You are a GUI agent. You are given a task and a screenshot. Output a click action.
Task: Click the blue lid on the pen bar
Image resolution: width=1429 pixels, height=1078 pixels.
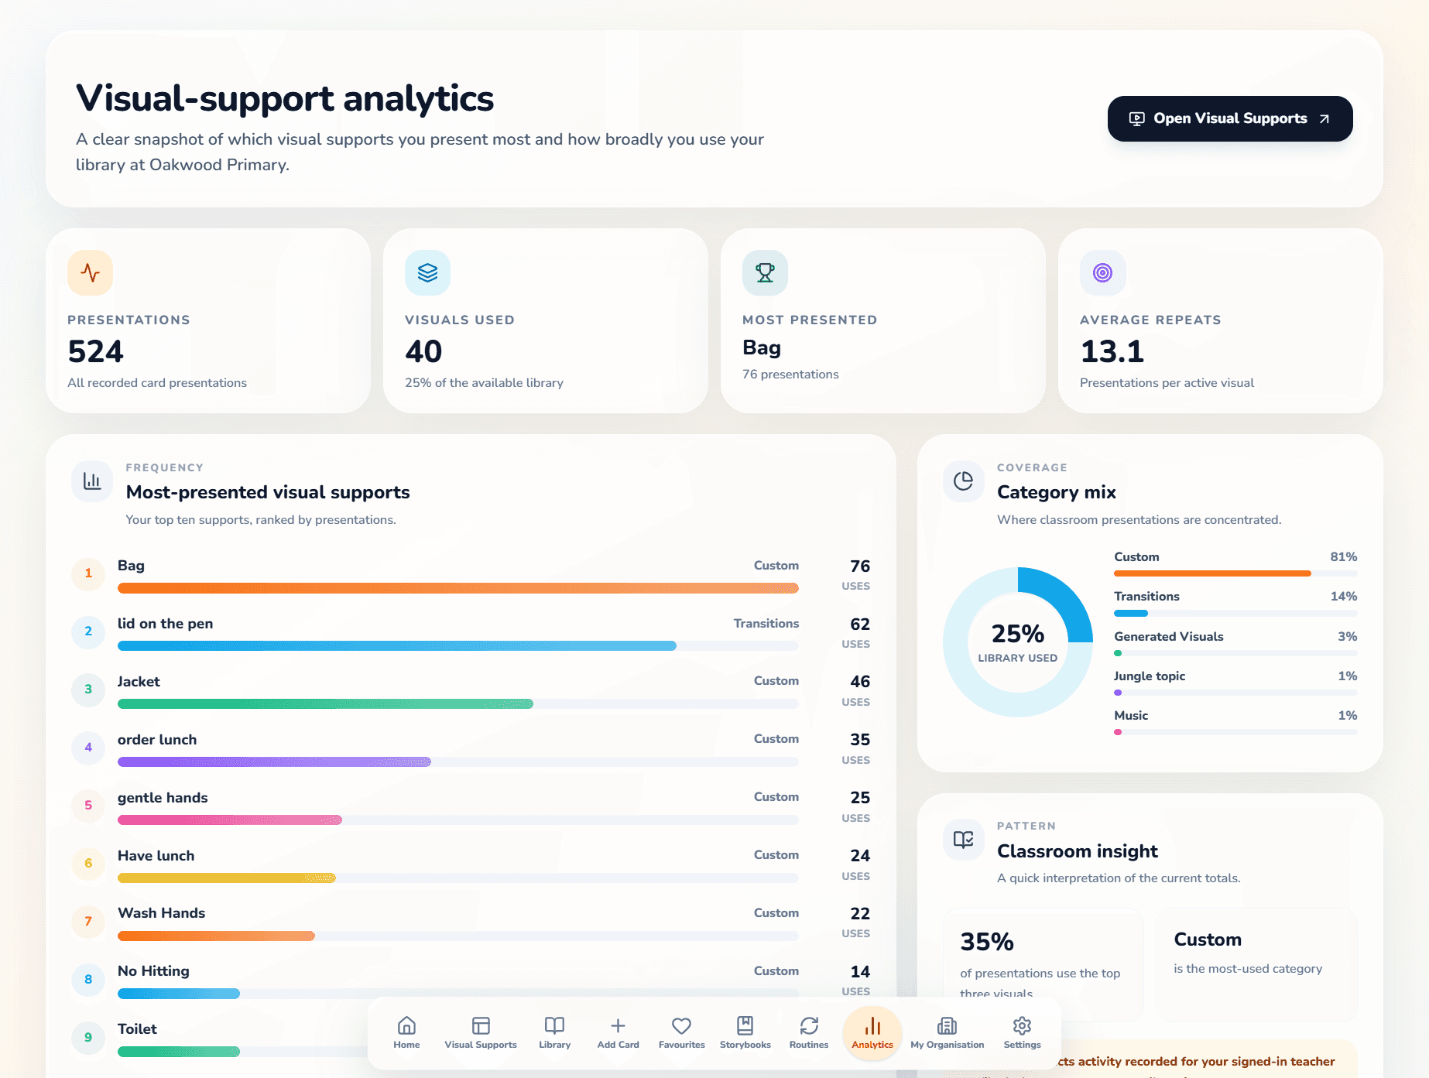pos(397,645)
